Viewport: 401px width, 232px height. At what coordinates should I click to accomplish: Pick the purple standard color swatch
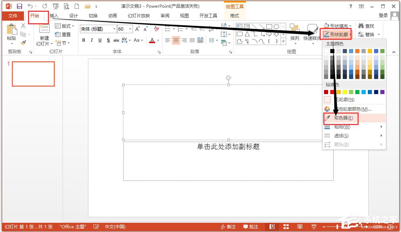[x=382, y=92]
